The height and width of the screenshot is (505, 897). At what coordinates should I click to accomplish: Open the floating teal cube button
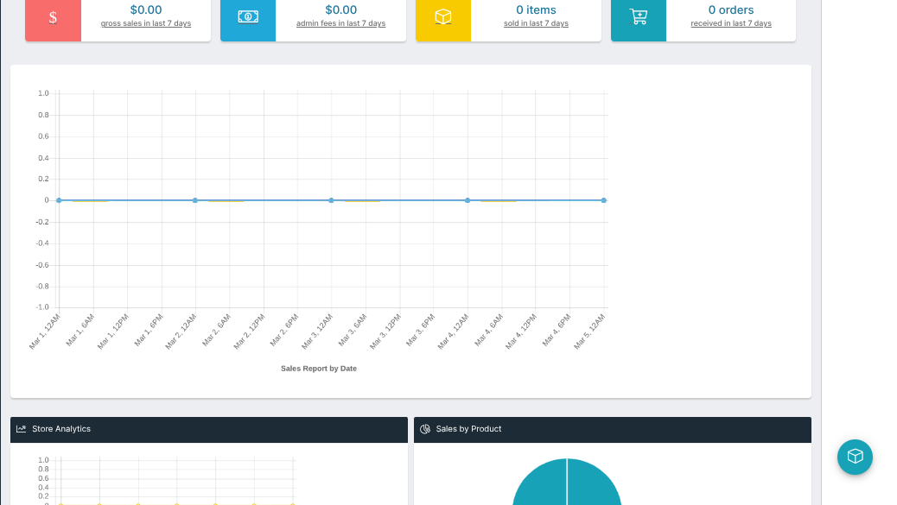(855, 457)
